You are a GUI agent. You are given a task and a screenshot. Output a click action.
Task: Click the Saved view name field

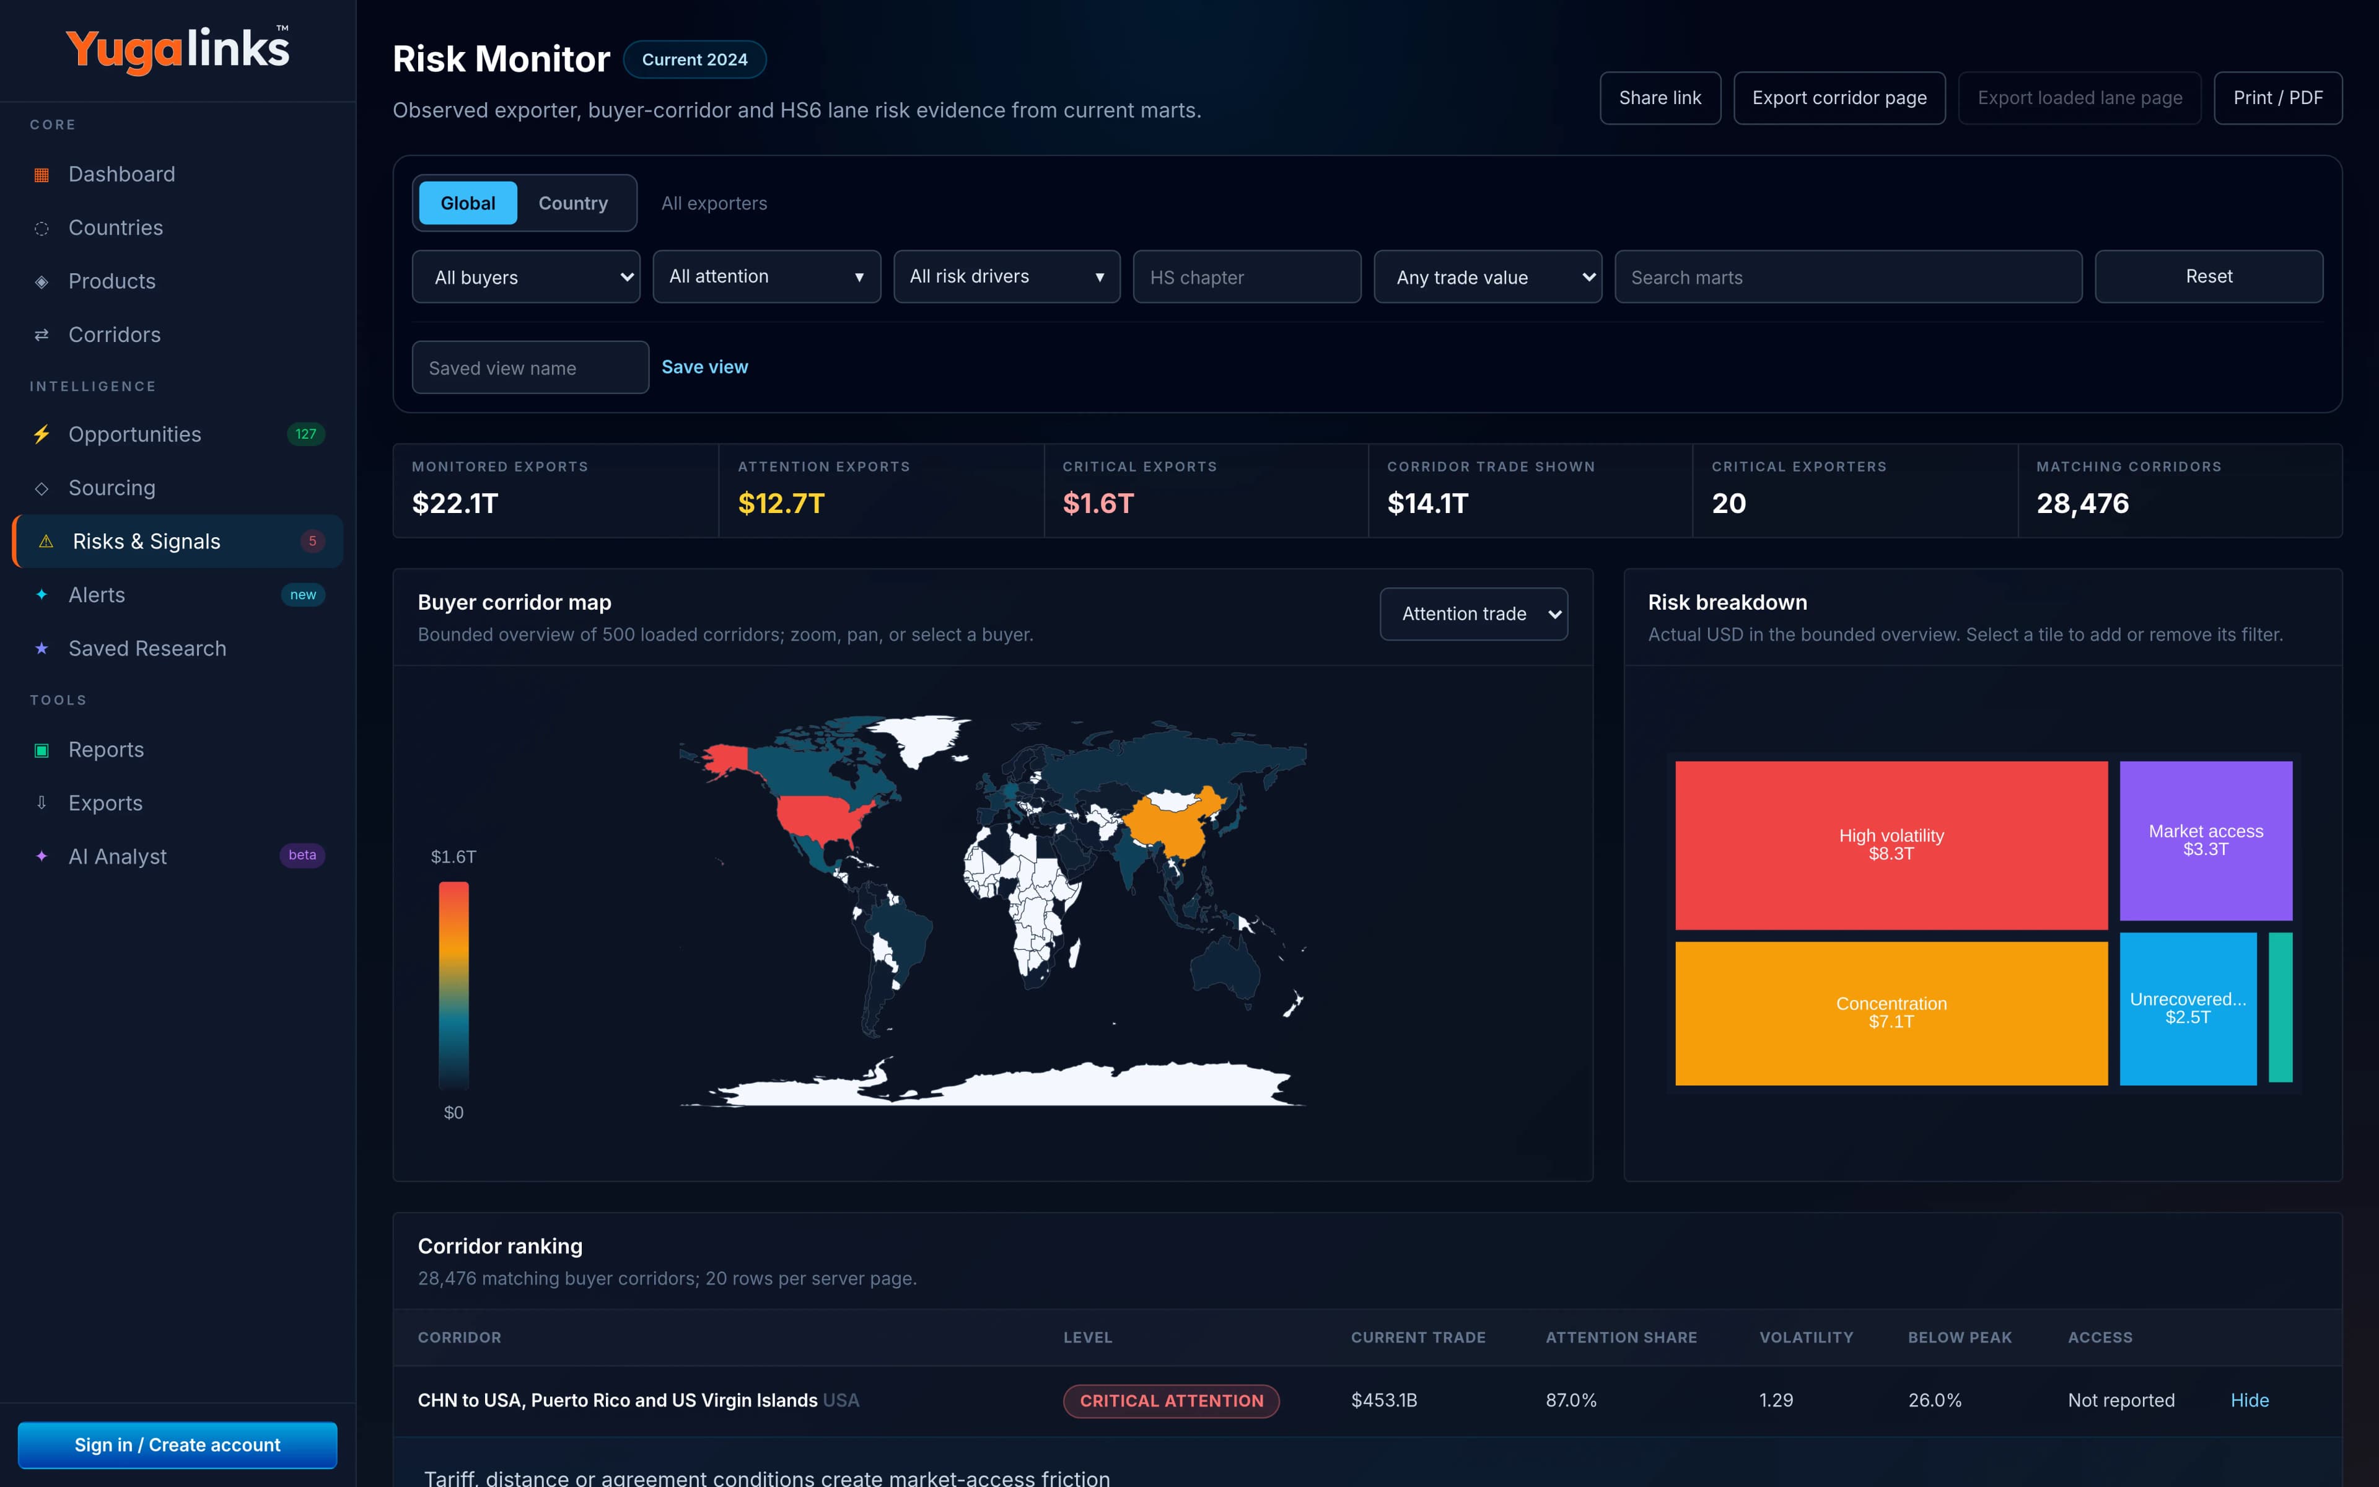[x=531, y=368]
